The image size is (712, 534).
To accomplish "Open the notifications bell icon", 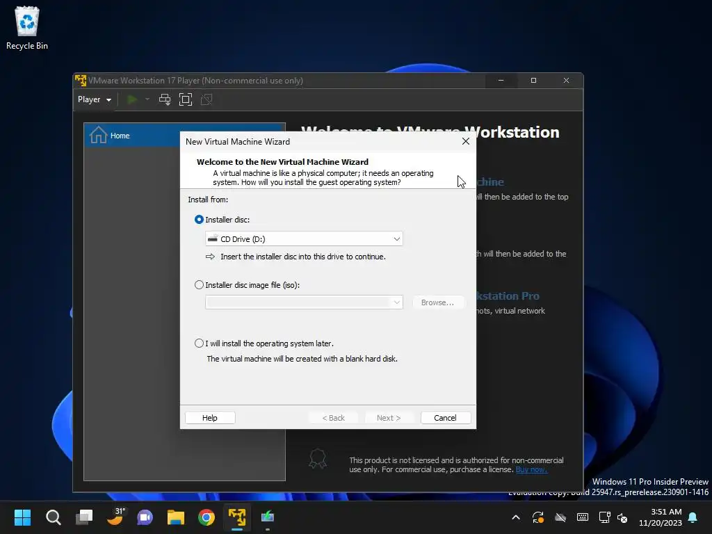I will 693,517.
